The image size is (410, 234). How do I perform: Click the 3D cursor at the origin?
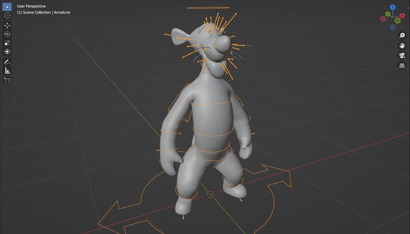(210, 194)
